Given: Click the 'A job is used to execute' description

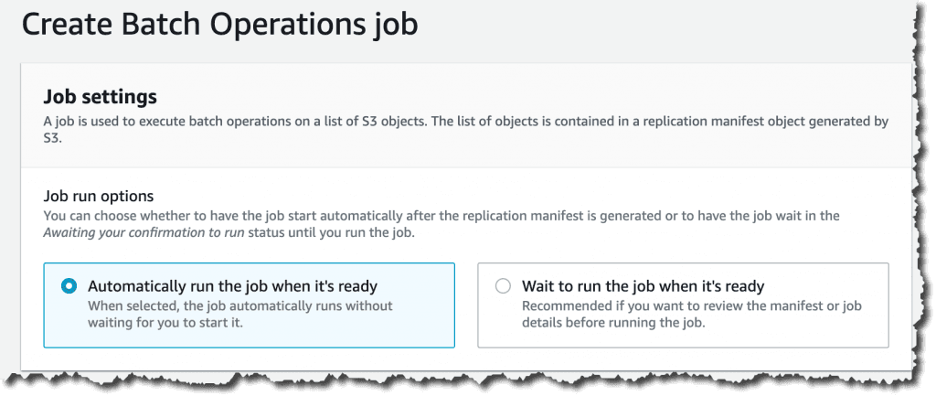Looking at the screenshot, I should point(466,130).
